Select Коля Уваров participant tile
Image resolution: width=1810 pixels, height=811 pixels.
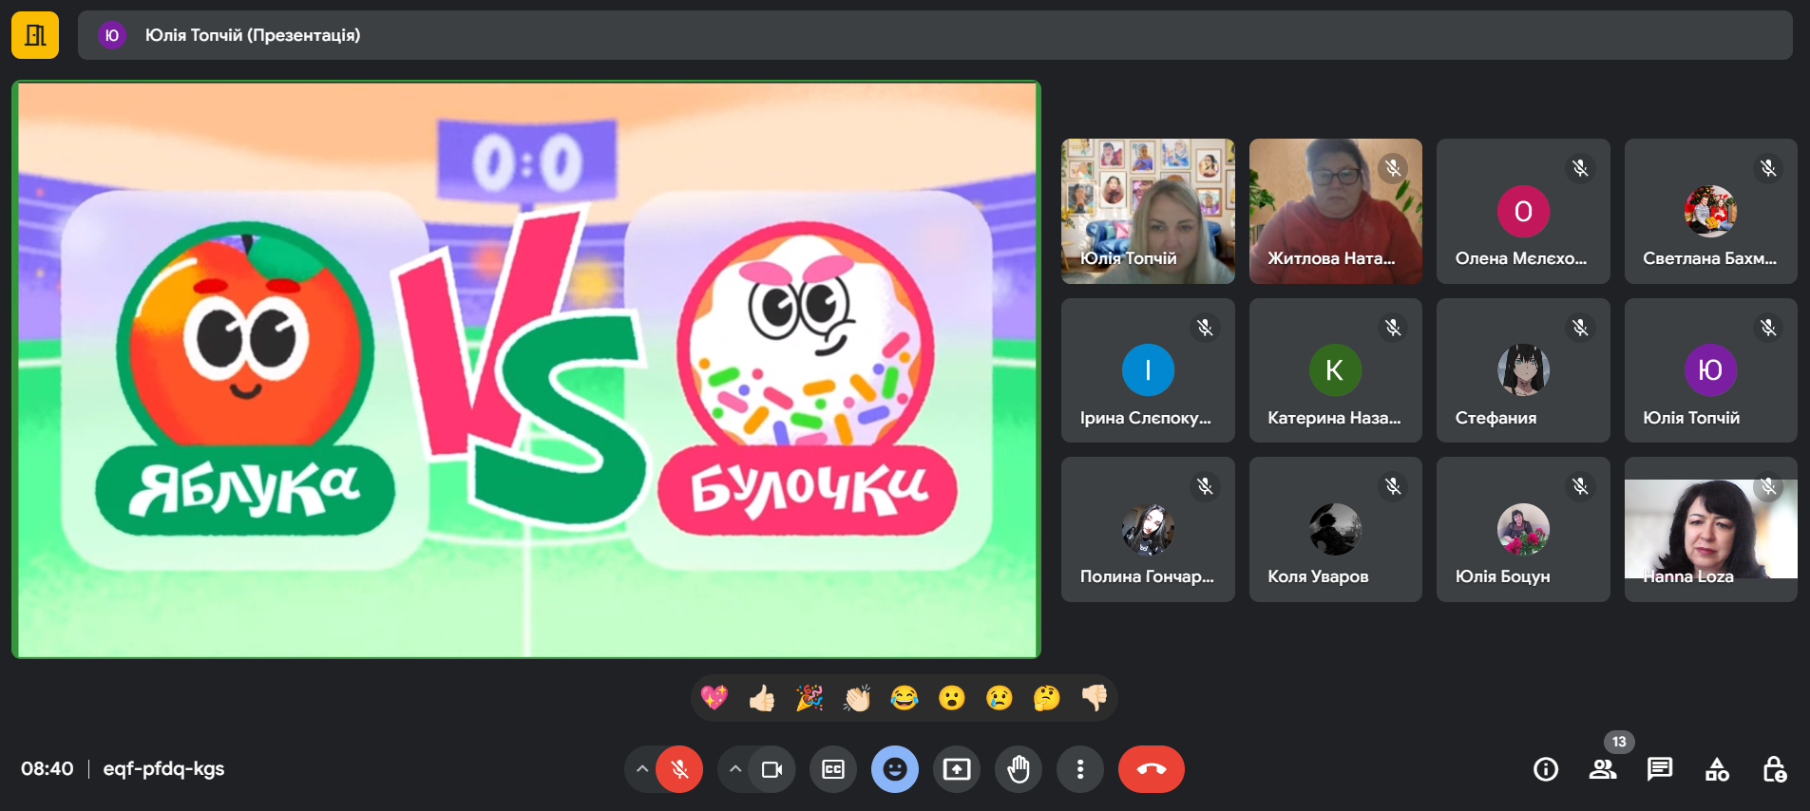pyautogui.click(x=1335, y=529)
